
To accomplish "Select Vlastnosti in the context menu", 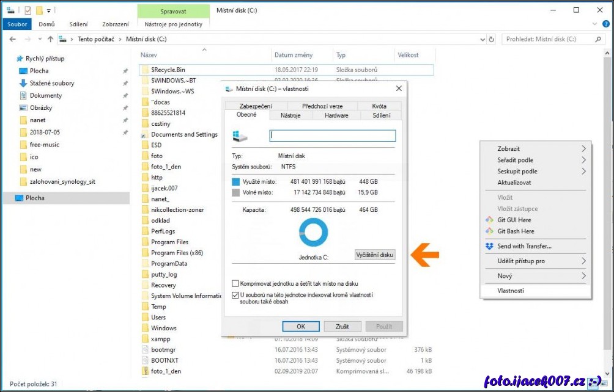I will point(511,291).
